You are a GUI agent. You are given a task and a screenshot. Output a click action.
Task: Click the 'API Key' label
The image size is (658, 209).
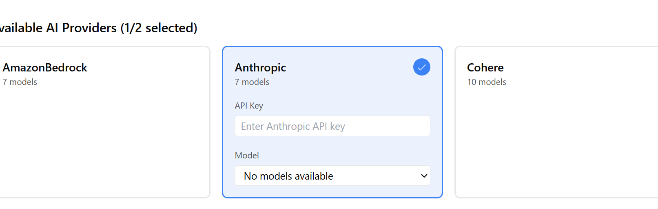pos(249,106)
